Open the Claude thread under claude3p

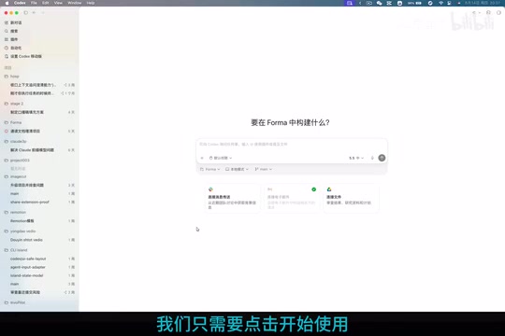pyautogui.click(x=40, y=150)
